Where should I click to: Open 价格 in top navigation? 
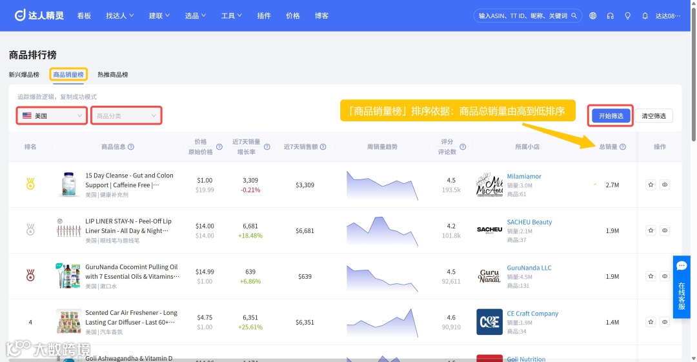(293, 15)
